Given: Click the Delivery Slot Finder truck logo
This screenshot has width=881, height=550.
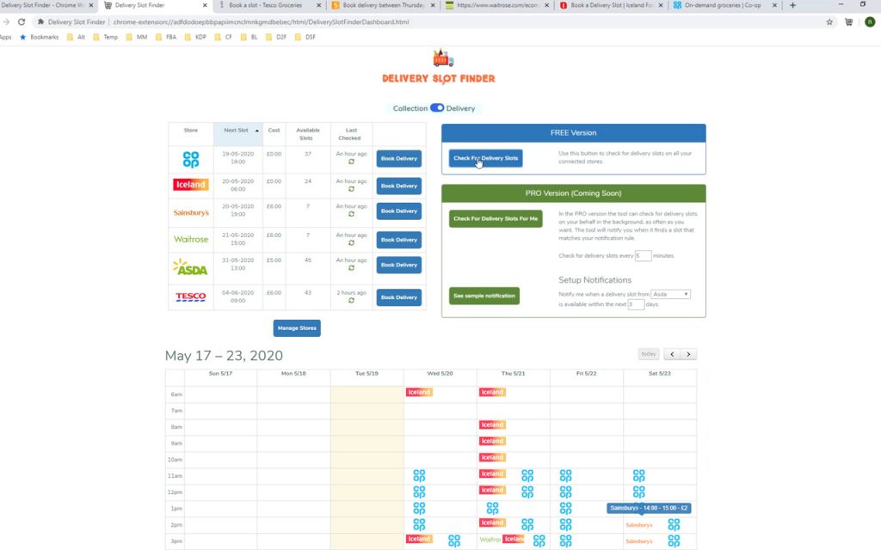Looking at the screenshot, I should tap(443, 59).
